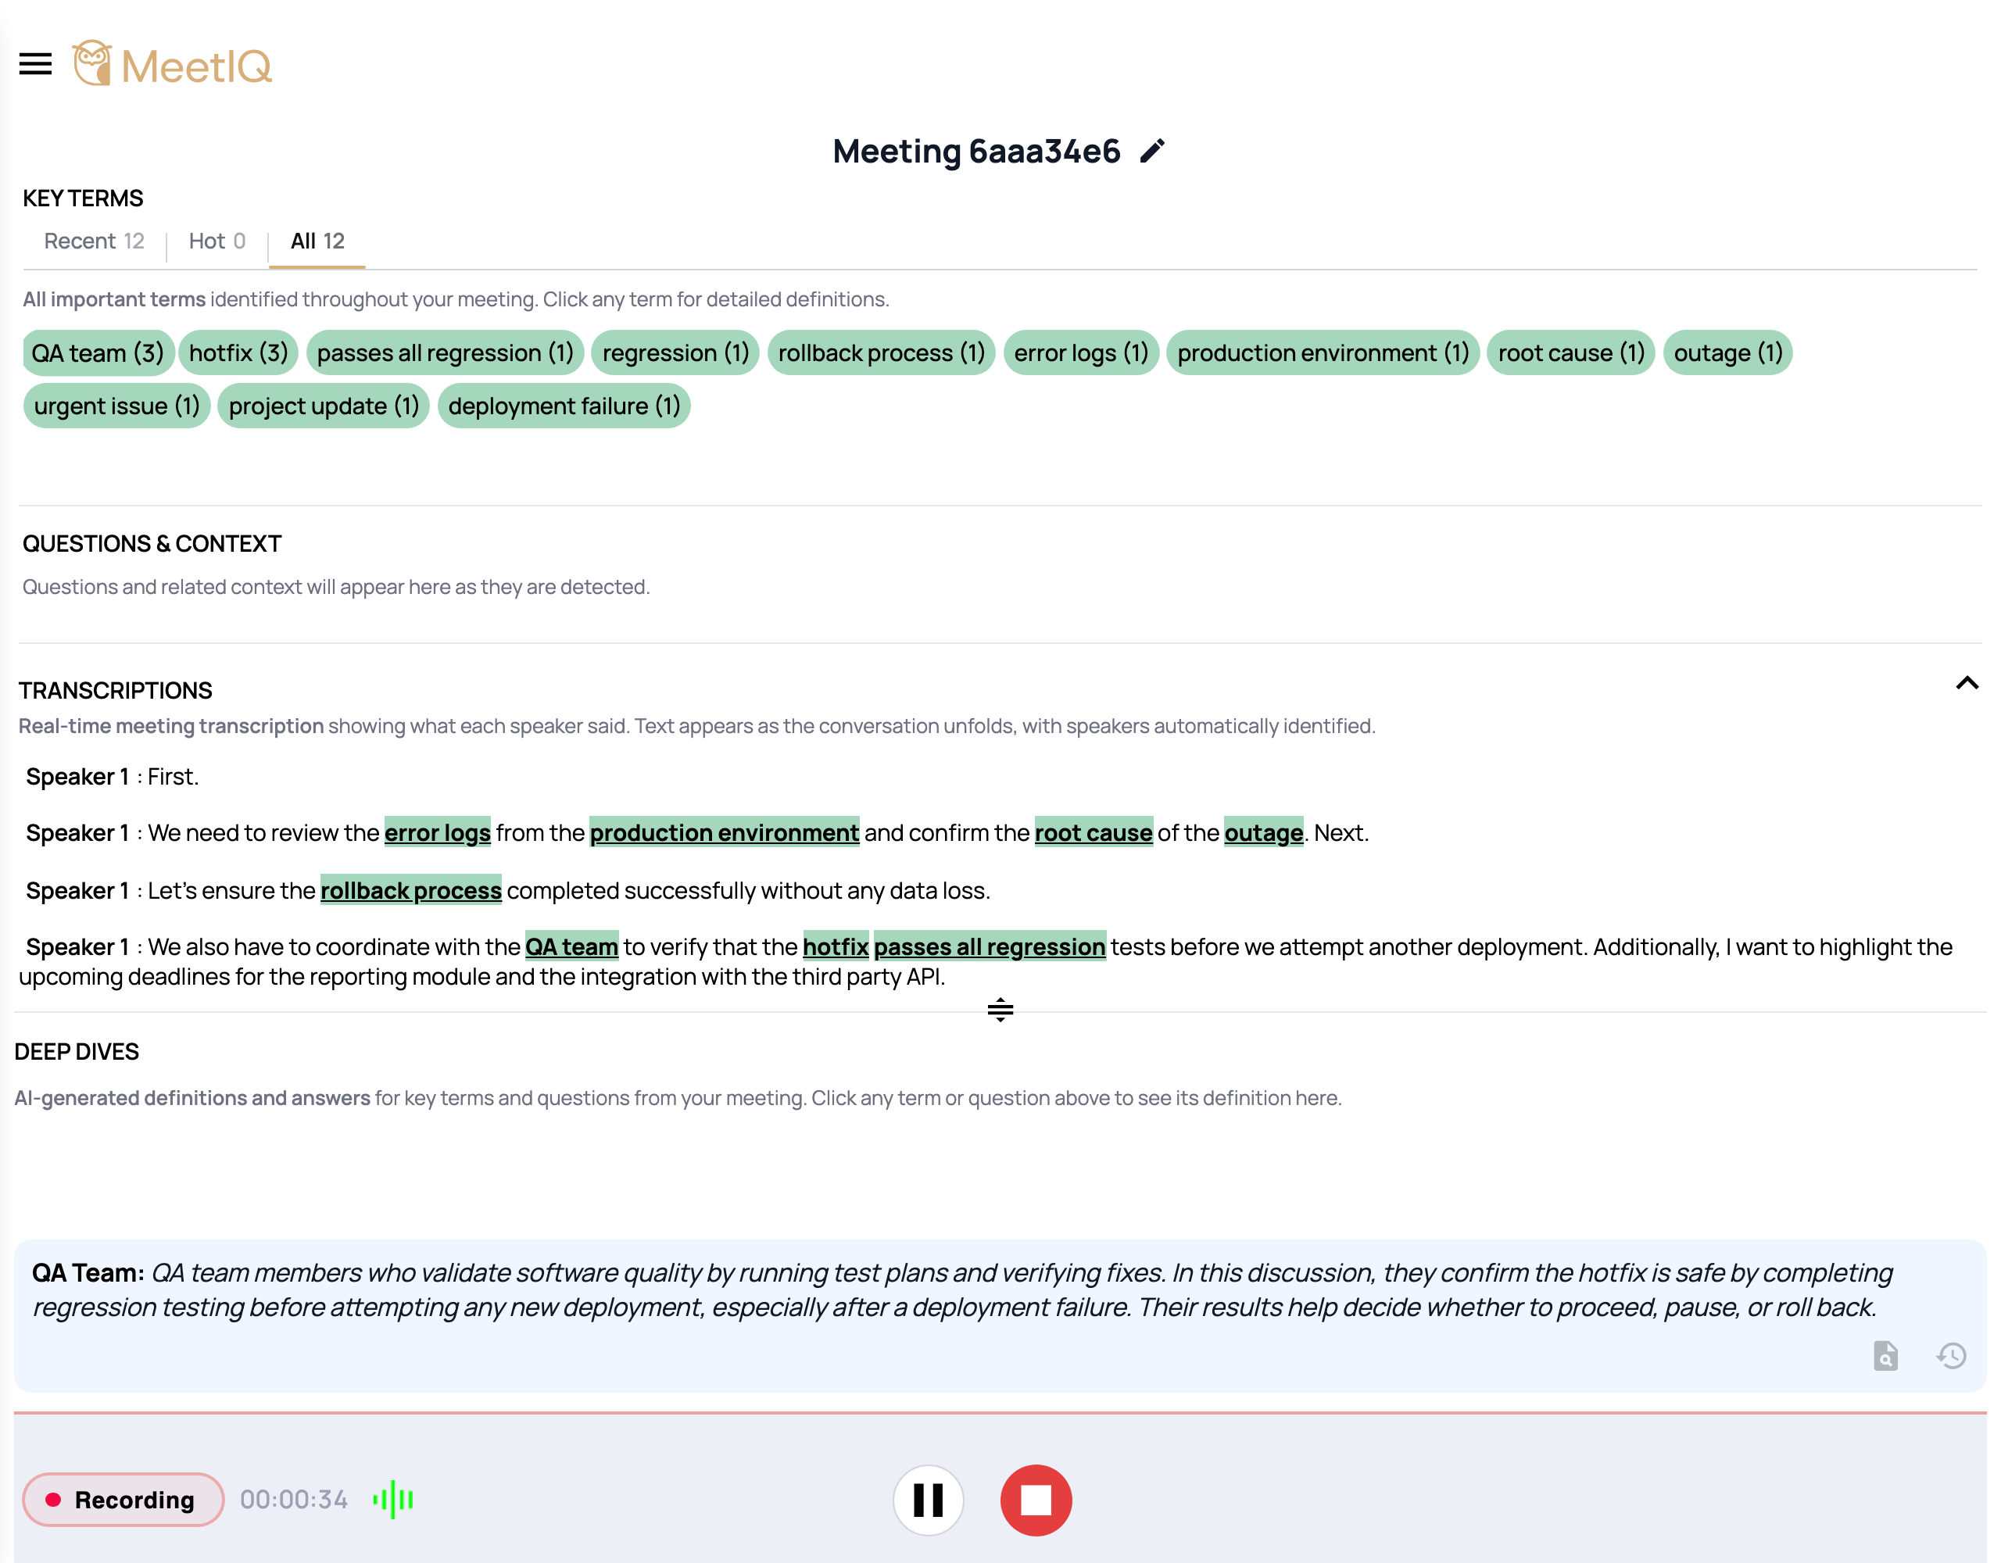Screen dimensions: 2001x1563
Task: Stop the recording with the red button
Action: 1036,1500
